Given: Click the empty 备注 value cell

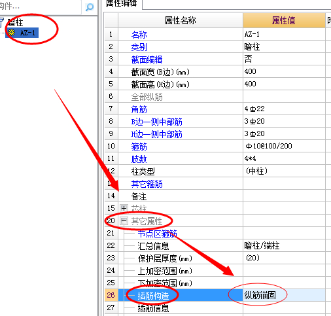Looking at the screenshot, I should (284, 196).
